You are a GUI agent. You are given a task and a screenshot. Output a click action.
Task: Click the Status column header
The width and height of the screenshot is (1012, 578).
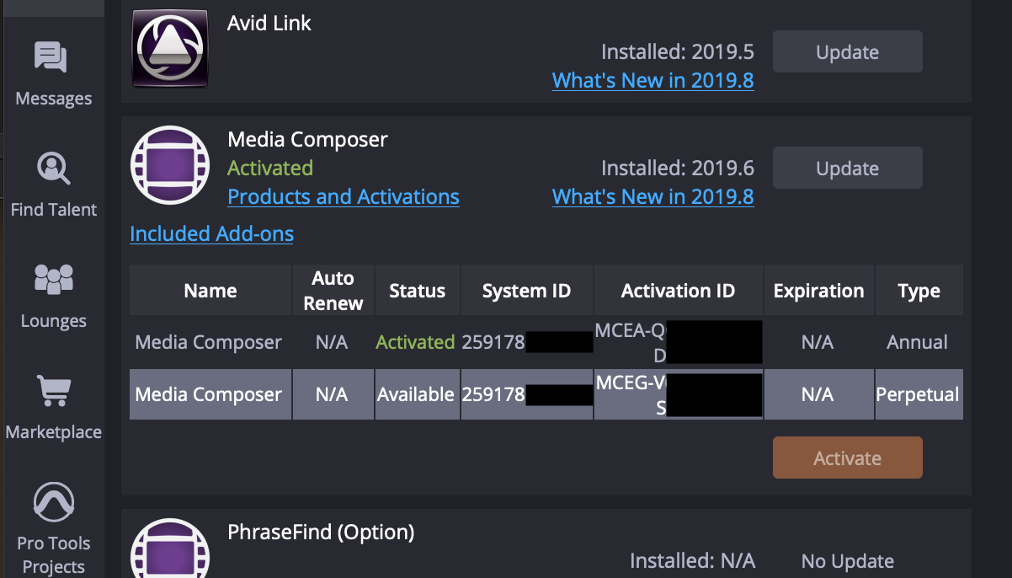(417, 292)
